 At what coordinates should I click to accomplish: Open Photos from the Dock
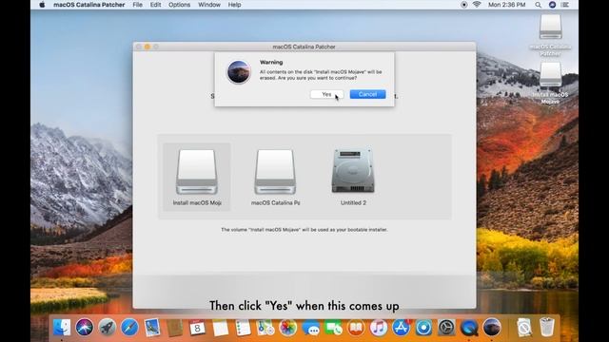[x=287, y=328]
